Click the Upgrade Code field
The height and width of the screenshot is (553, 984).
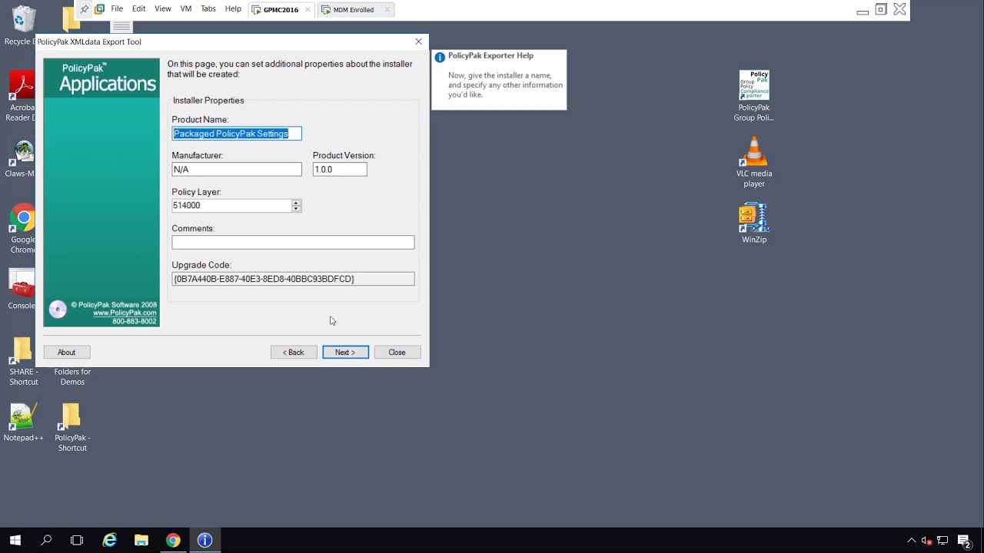click(x=293, y=279)
